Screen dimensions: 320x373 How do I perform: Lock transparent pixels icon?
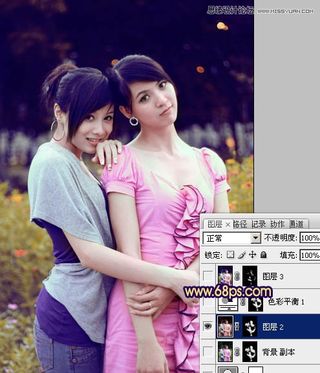(x=230, y=255)
